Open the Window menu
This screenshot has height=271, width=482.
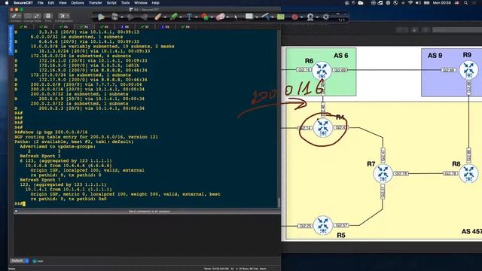pyautogui.click(x=141, y=3)
